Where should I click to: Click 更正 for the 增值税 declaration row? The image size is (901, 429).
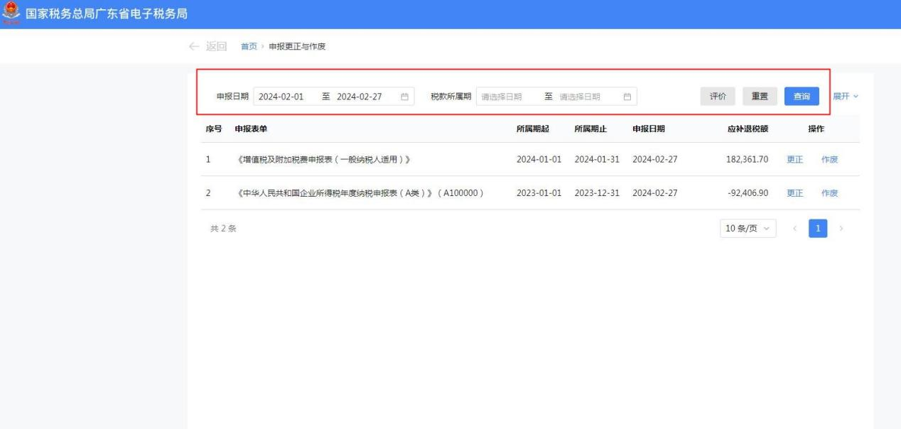click(x=794, y=159)
